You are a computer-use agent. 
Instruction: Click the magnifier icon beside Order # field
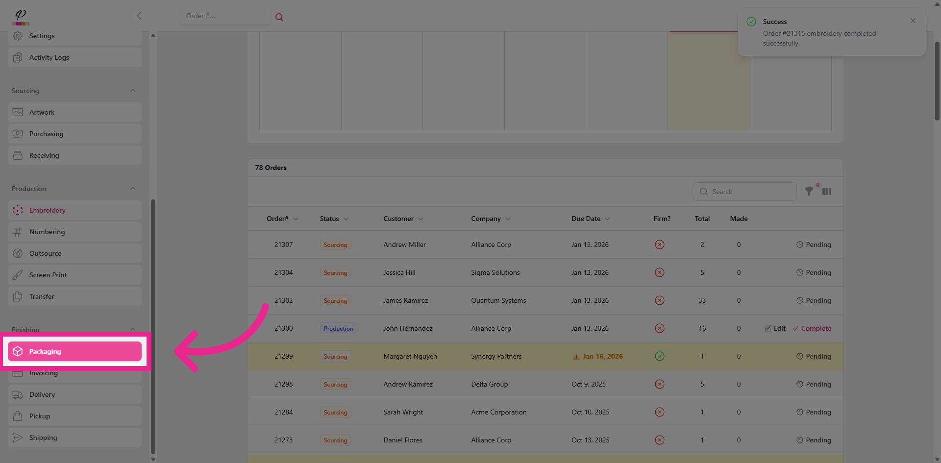pos(279,17)
